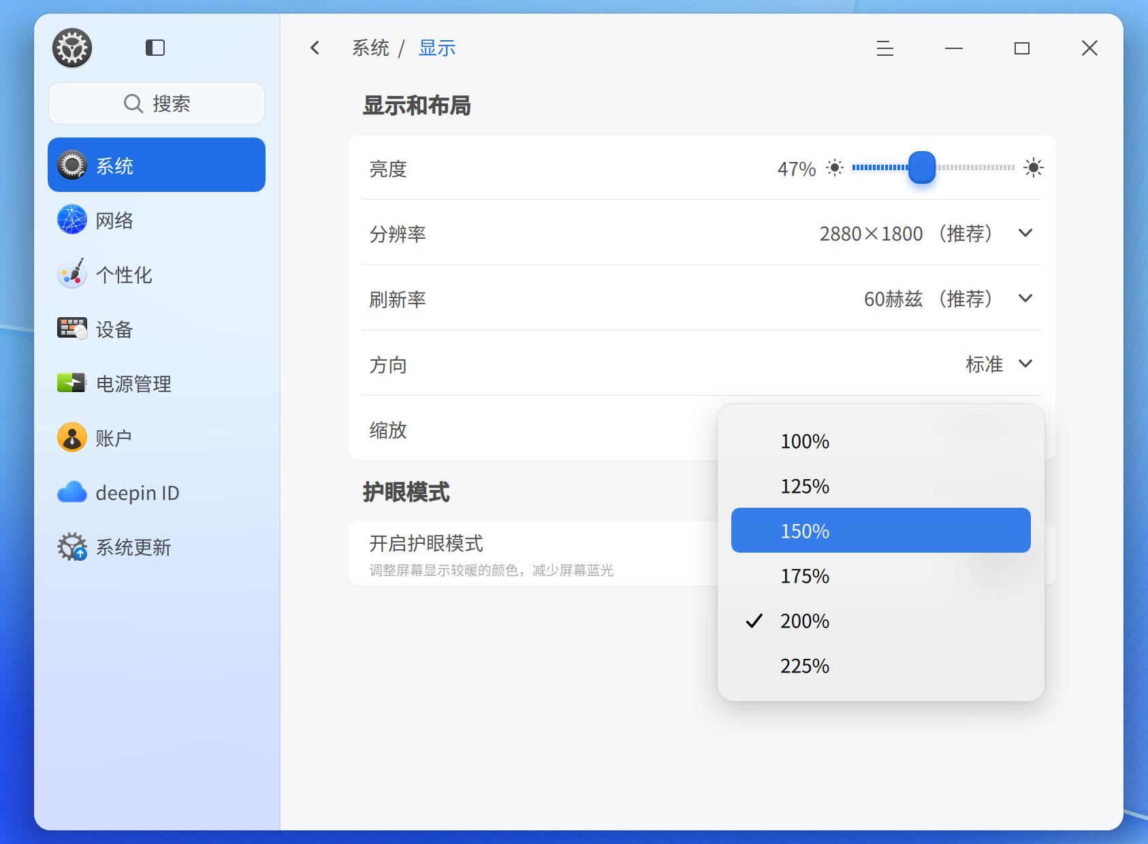Select the checked 200% scaling option
Image resolution: width=1148 pixels, height=844 pixels.
881,621
